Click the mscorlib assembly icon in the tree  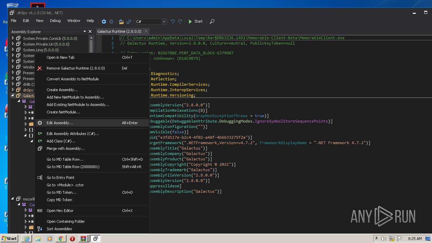(19, 199)
